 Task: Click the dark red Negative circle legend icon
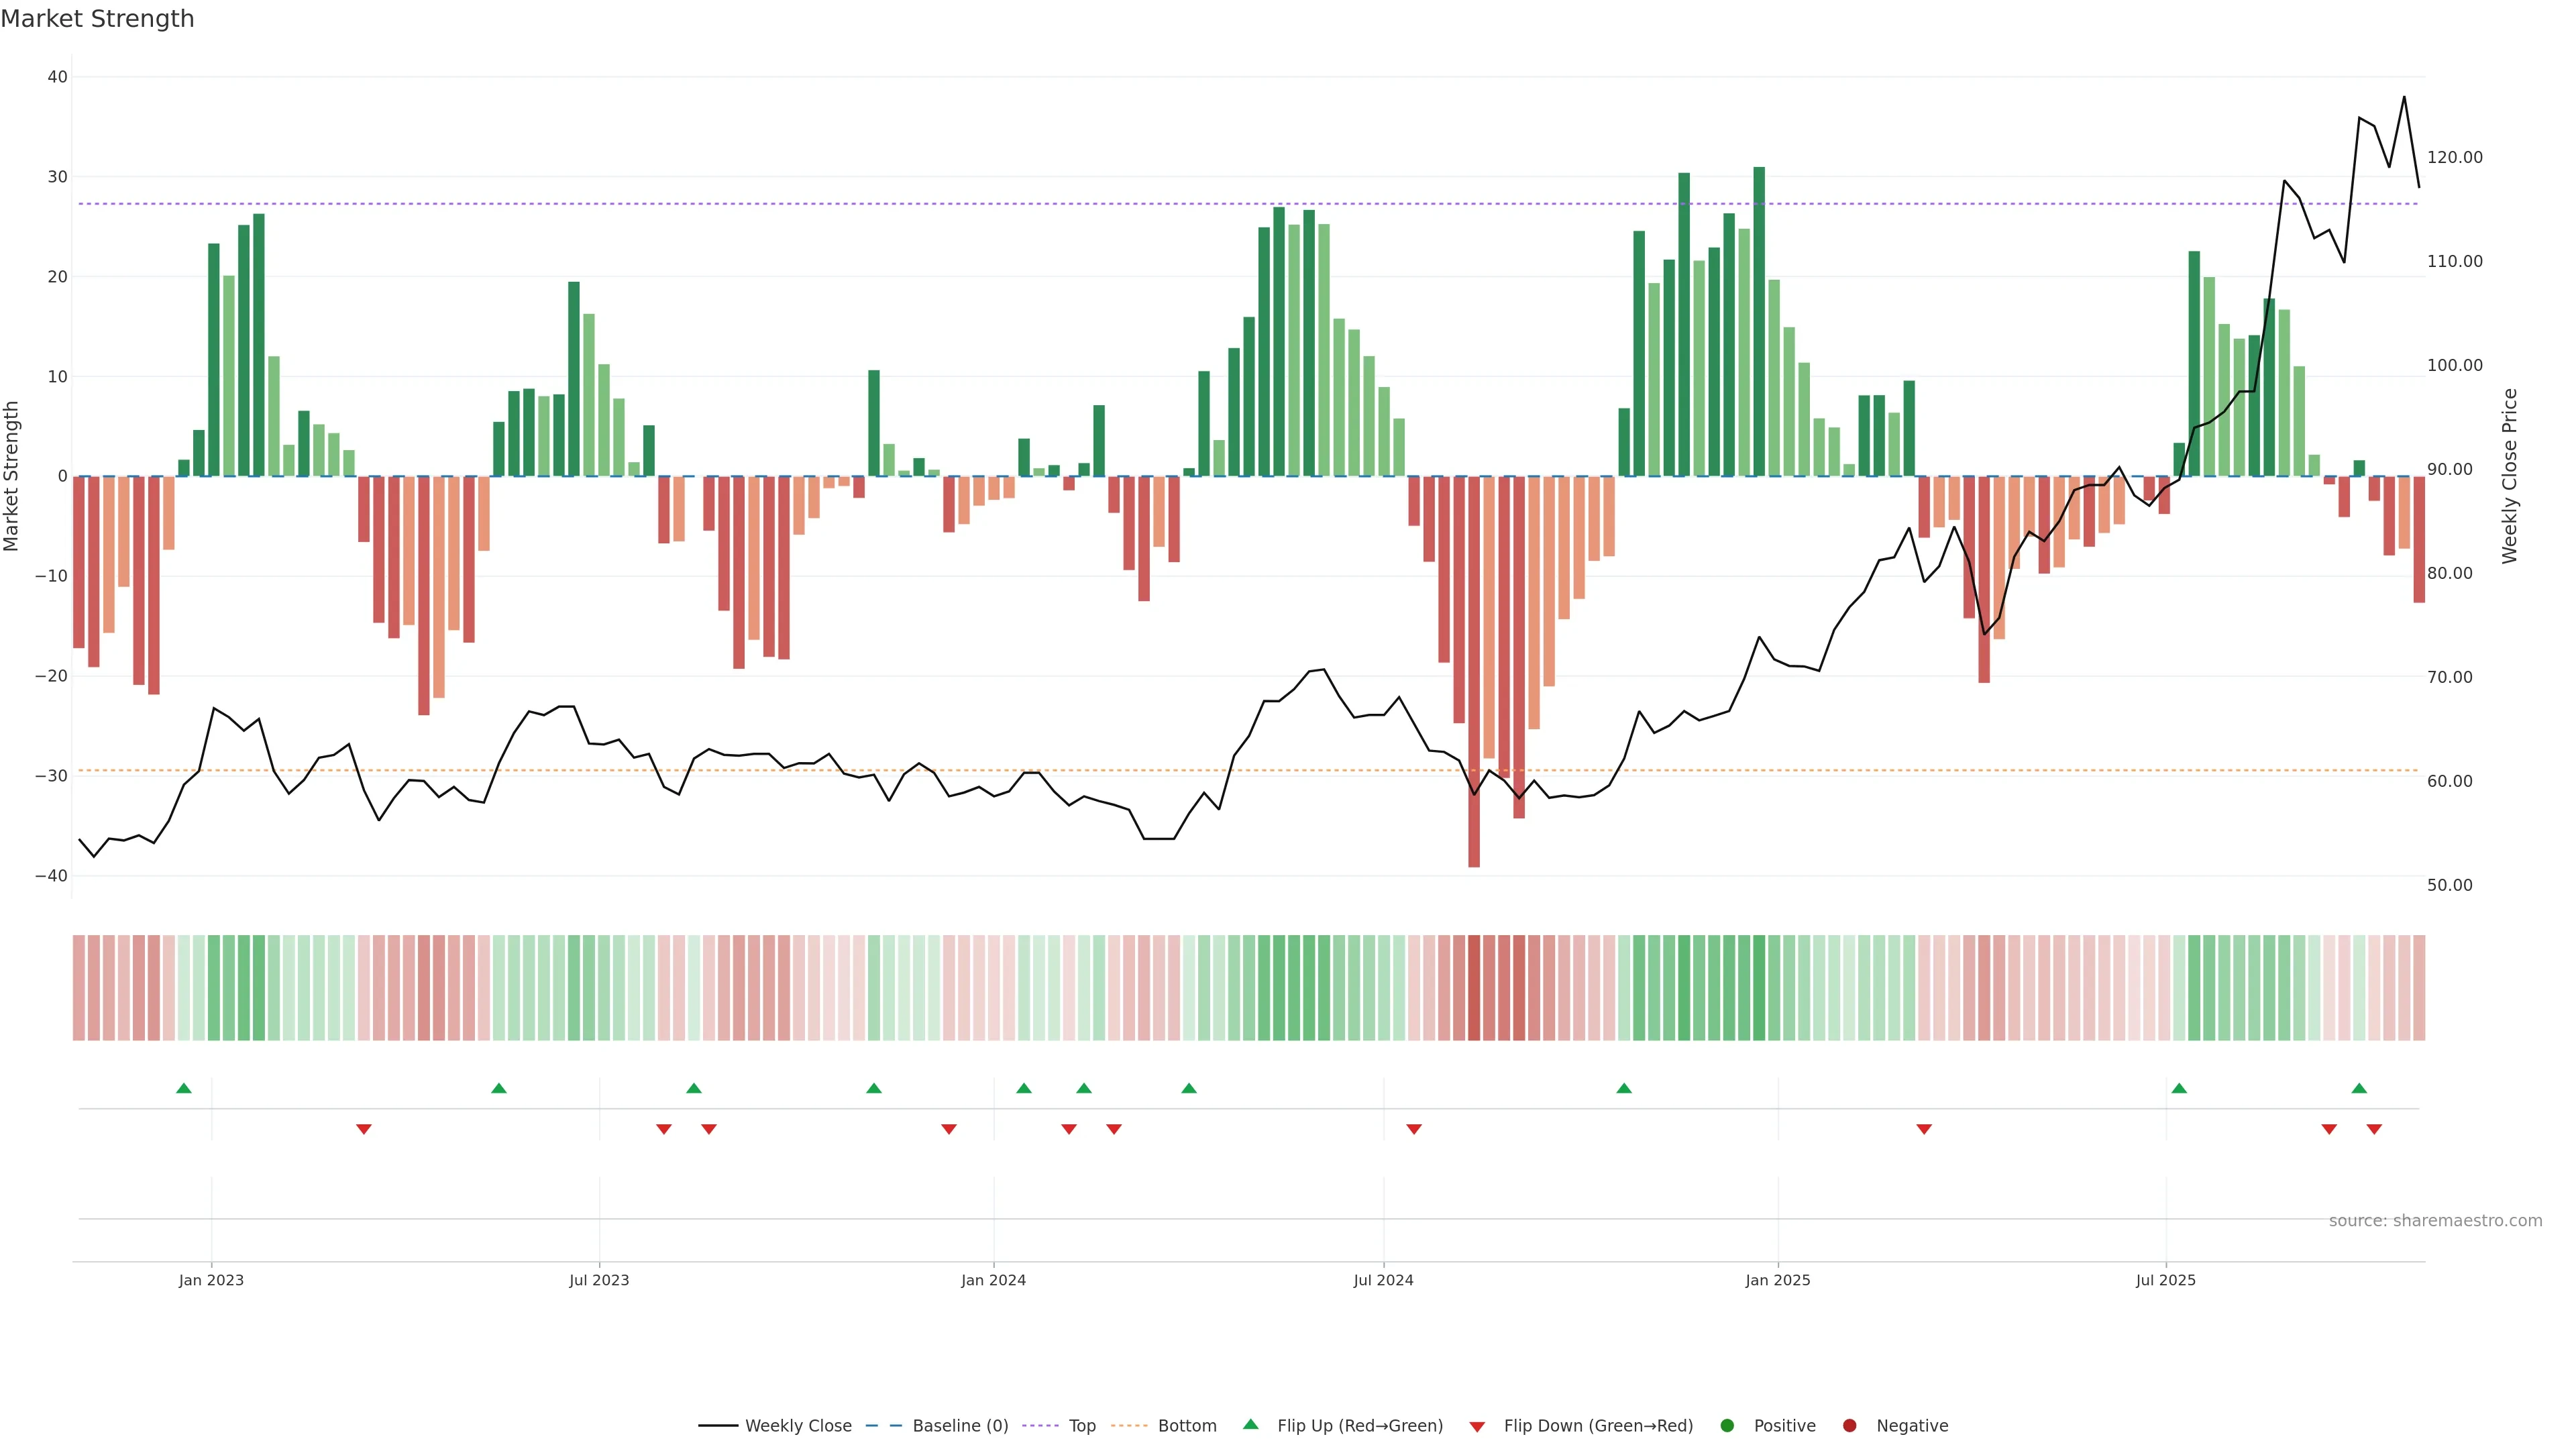[1849, 1425]
